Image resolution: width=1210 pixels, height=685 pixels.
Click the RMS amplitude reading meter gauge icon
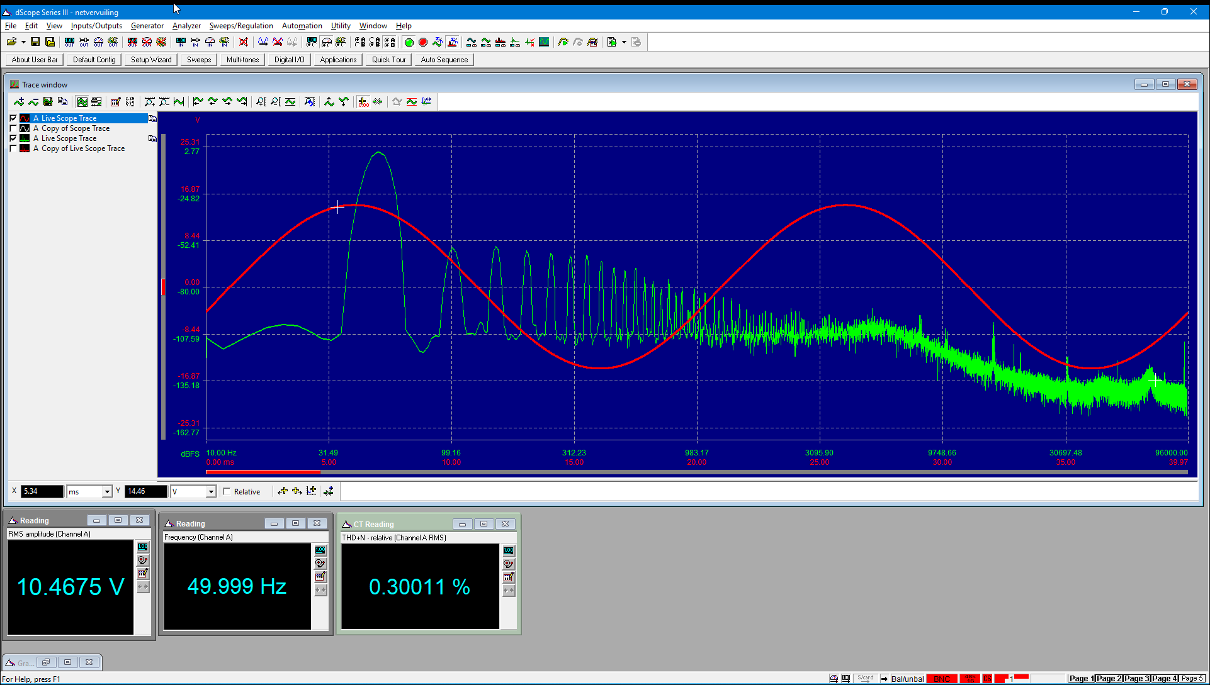143,560
